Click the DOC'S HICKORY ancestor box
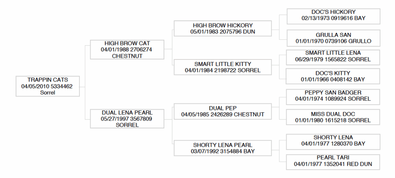 pos(333,15)
